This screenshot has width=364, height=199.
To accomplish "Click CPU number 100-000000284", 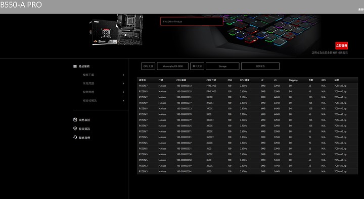I will pyautogui.click(x=184, y=171).
